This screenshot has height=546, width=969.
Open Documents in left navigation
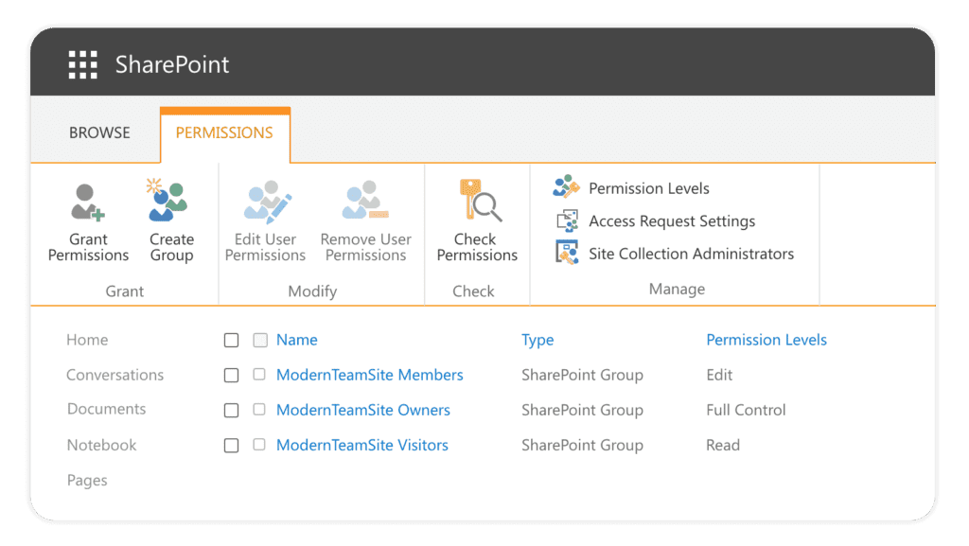[x=106, y=409]
